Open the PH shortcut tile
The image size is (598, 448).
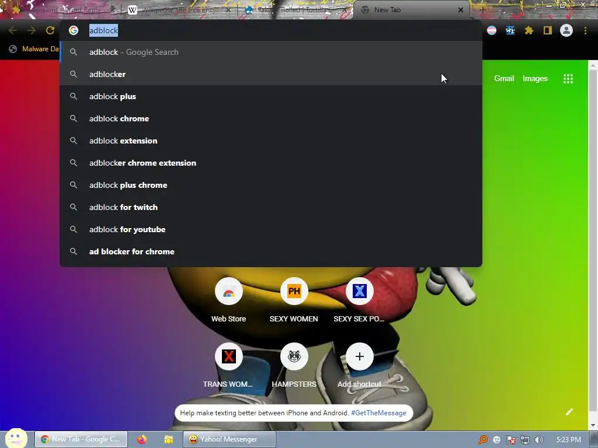click(294, 292)
